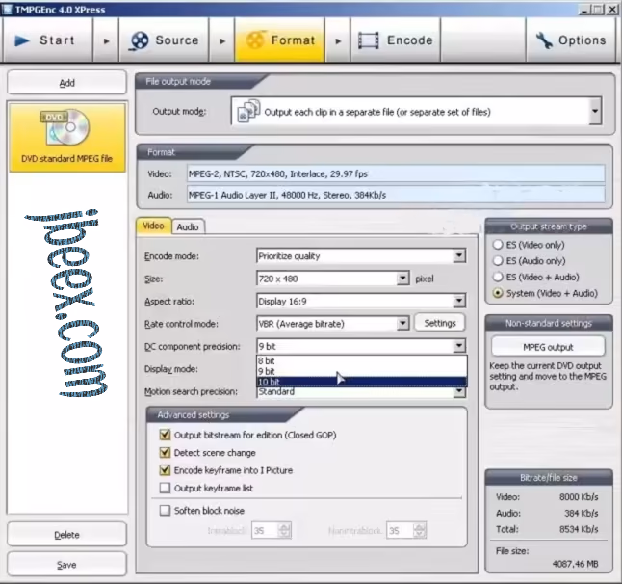The height and width of the screenshot is (584, 622).
Task: Open the Encode mode dropdown
Action: point(459,256)
